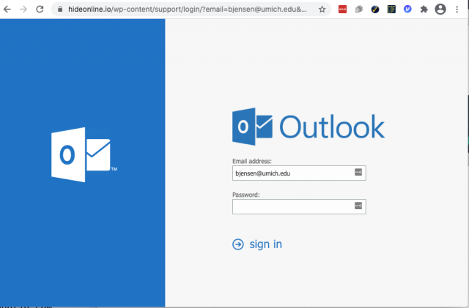Click the browser forward arrow
This screenshot has height=308, width=469.
click(23, 10)
